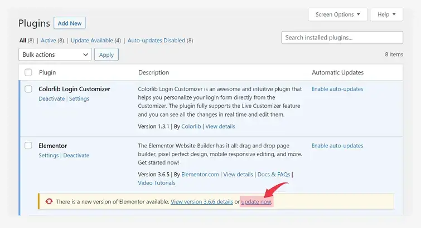
Task: Click the update now link
Action: tap(256, 202)
